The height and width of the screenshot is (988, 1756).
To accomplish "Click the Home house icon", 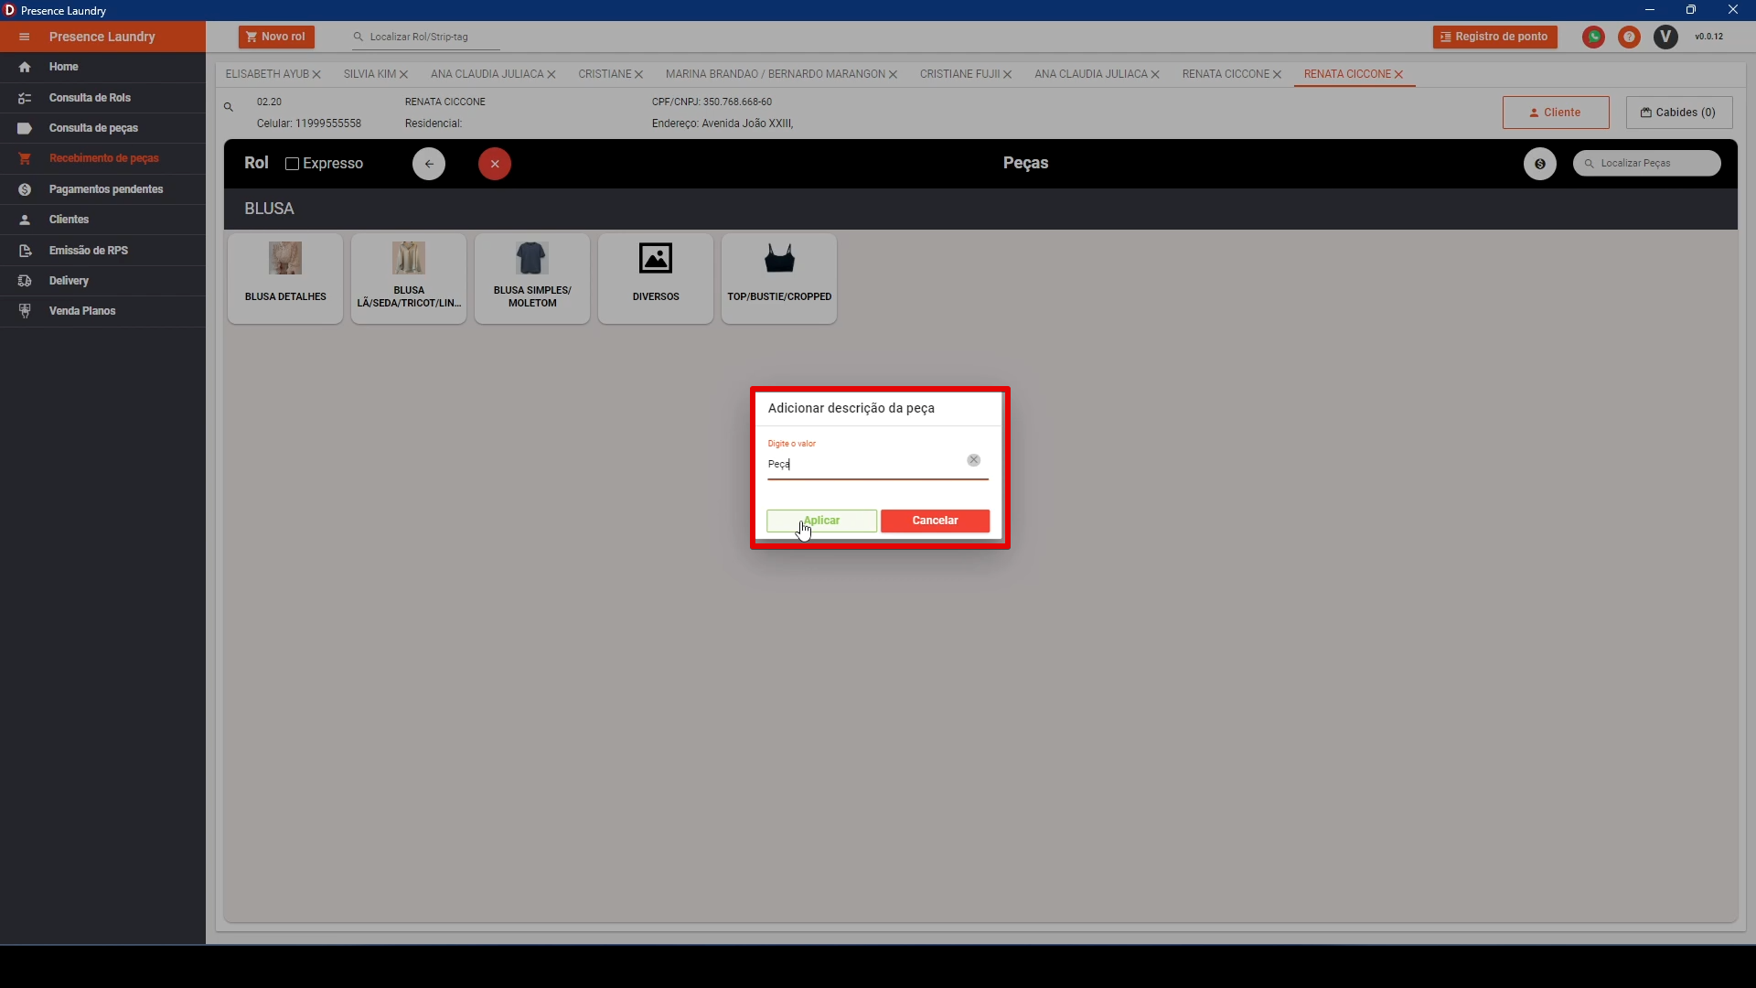I will click(x=25, y=67).
